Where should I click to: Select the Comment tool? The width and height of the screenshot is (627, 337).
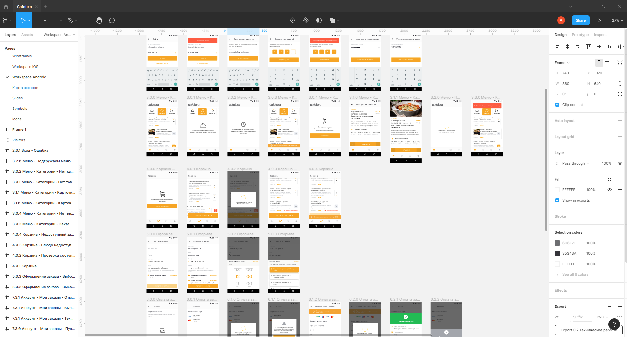coord(112,20)
